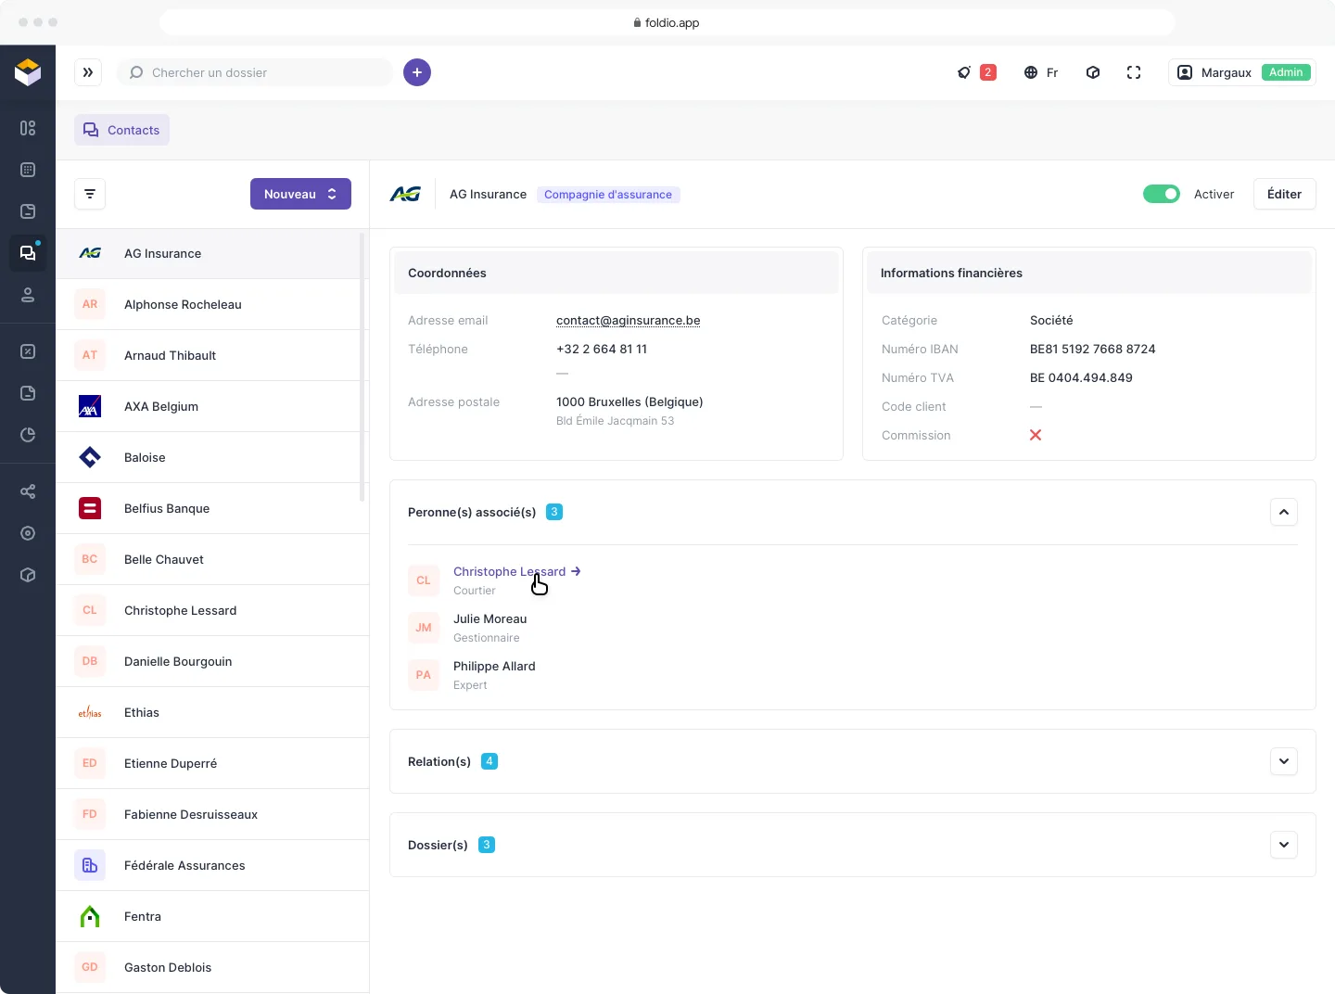Click the CL avatar beside Christophe Lessard Courtier
Image resolution: width=1335 pixels, height=994 pixels.
424,580
